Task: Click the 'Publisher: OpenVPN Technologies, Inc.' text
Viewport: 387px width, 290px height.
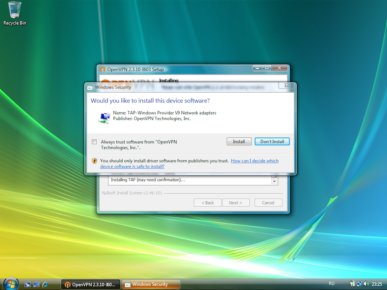Action: (x=152, y=118)
